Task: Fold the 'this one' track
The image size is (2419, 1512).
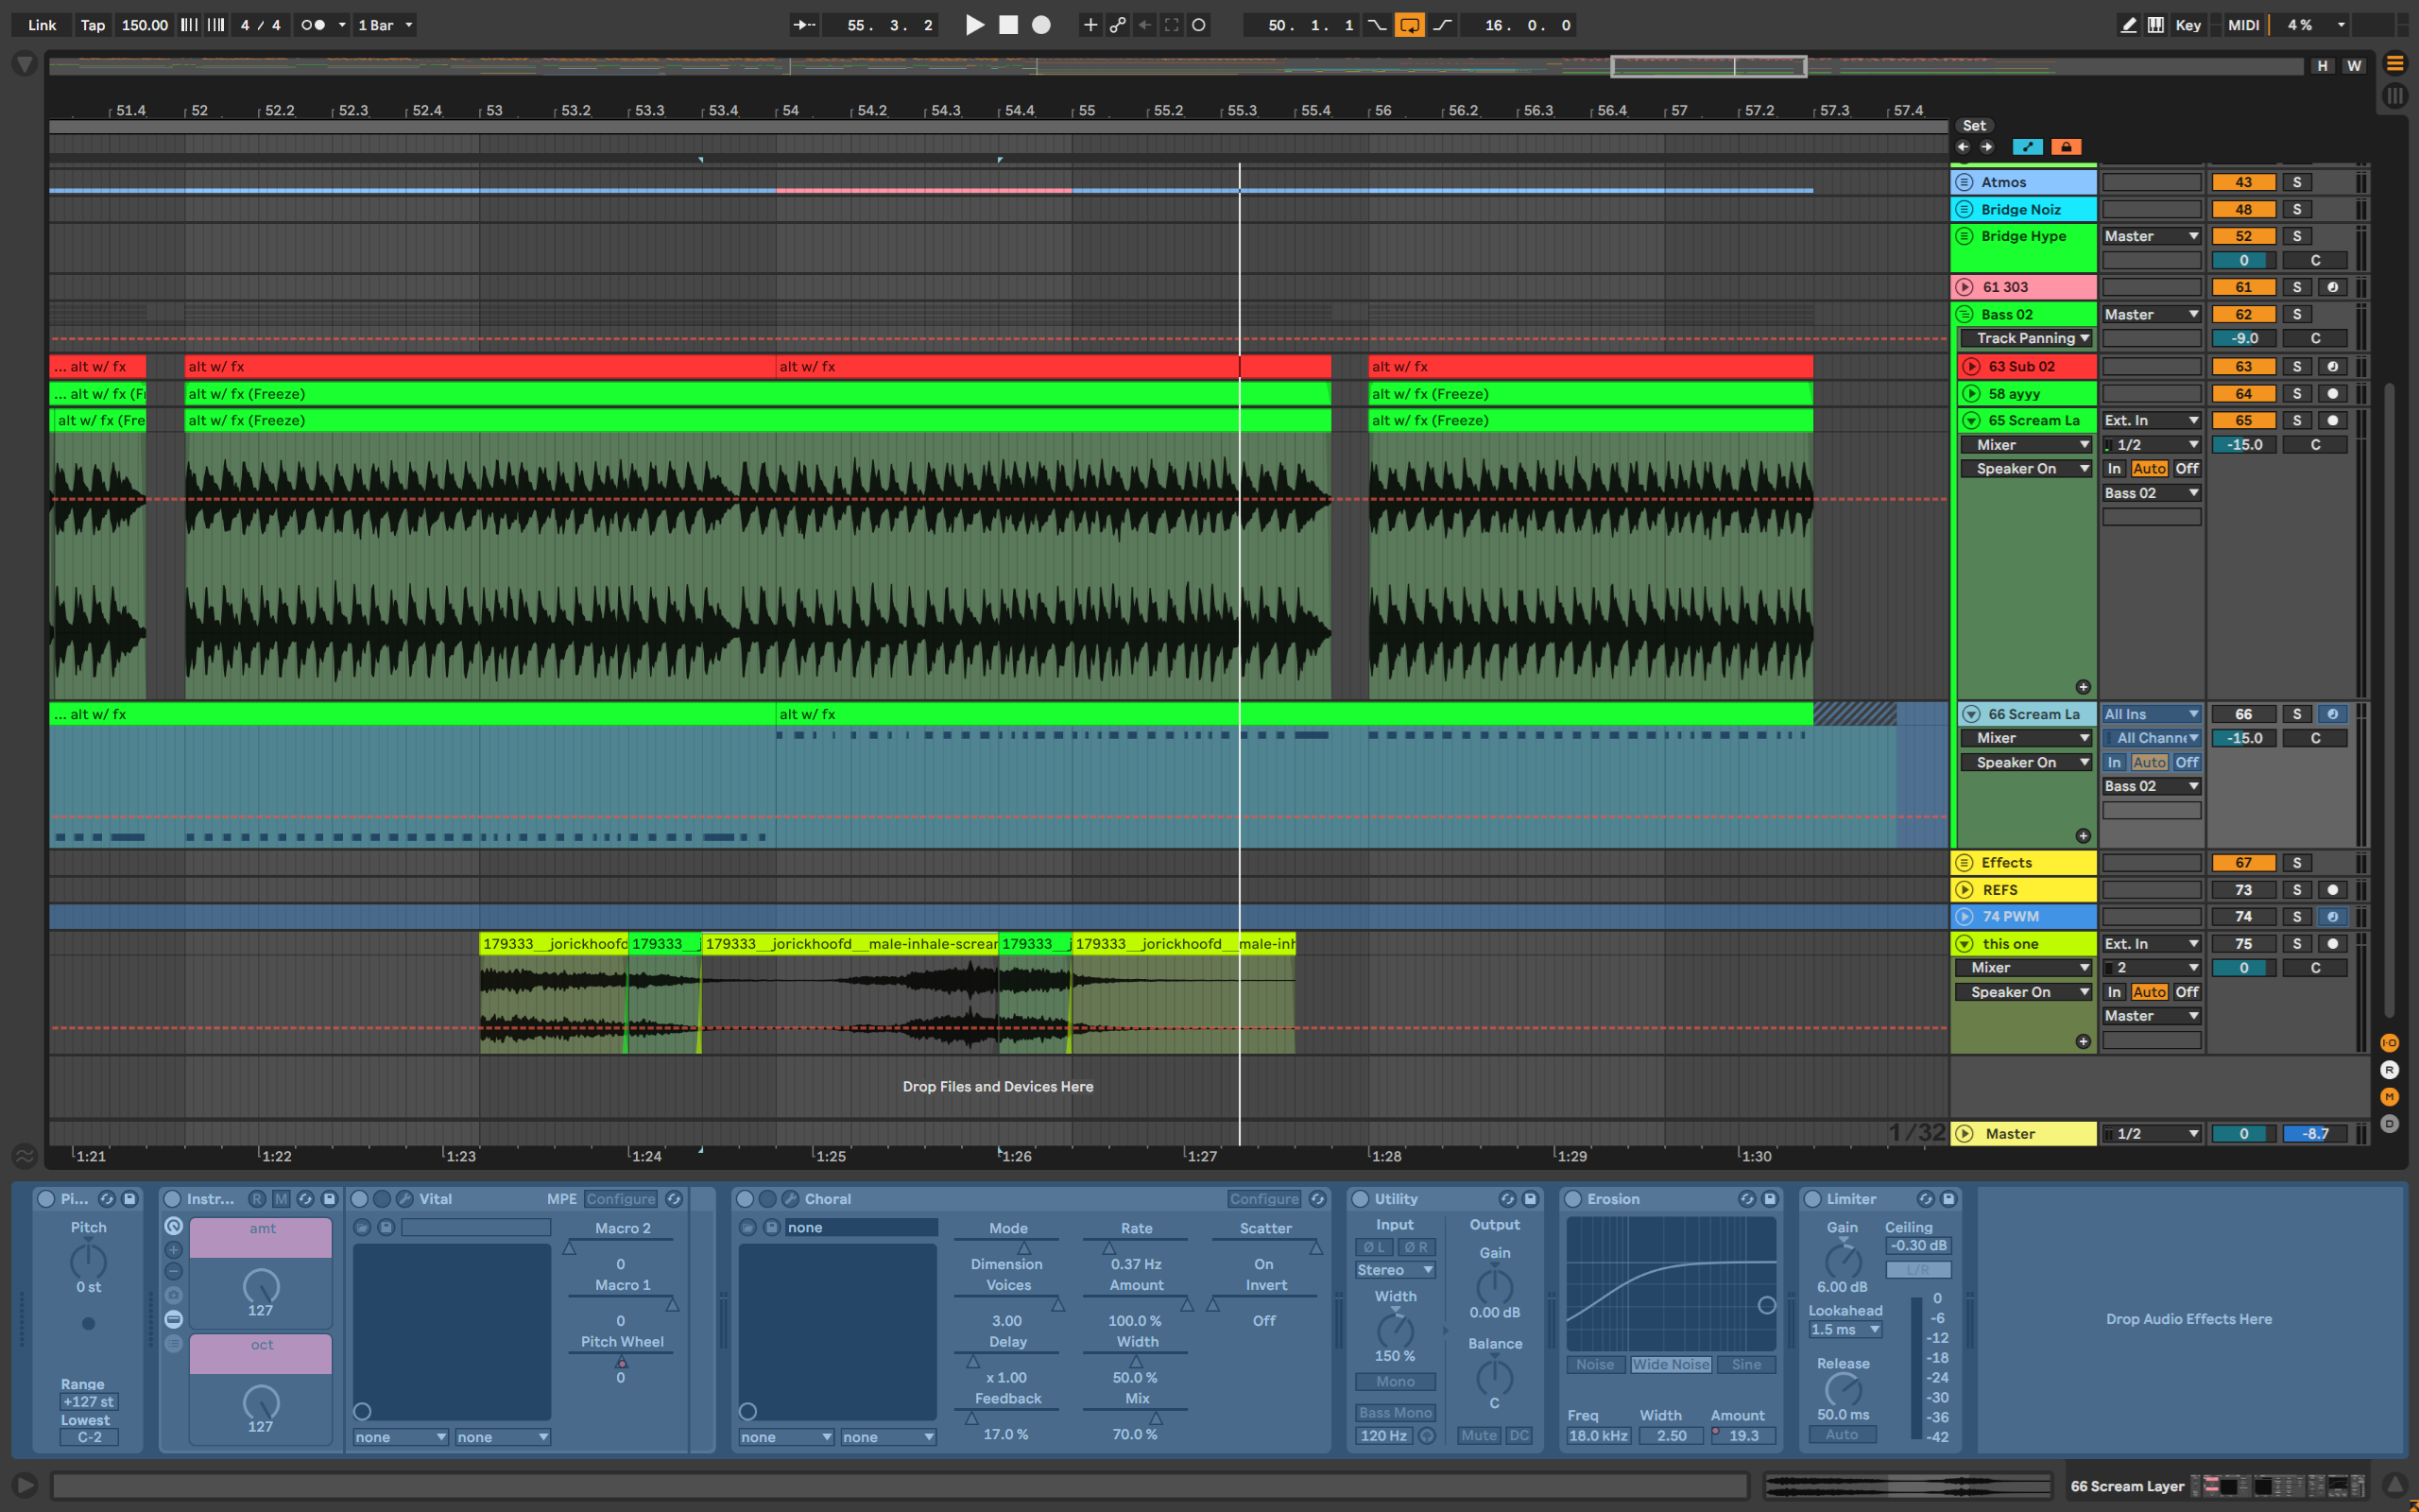Action: pos(1964,944)
